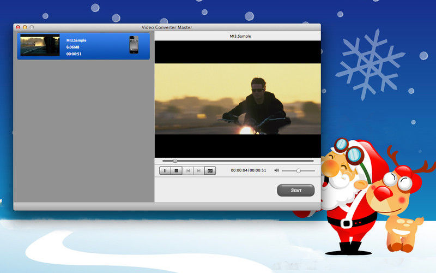Close the Video Converter Master window
Viewport: 436px width, 273px height.
pyautogui.click(x=18, y=27)
